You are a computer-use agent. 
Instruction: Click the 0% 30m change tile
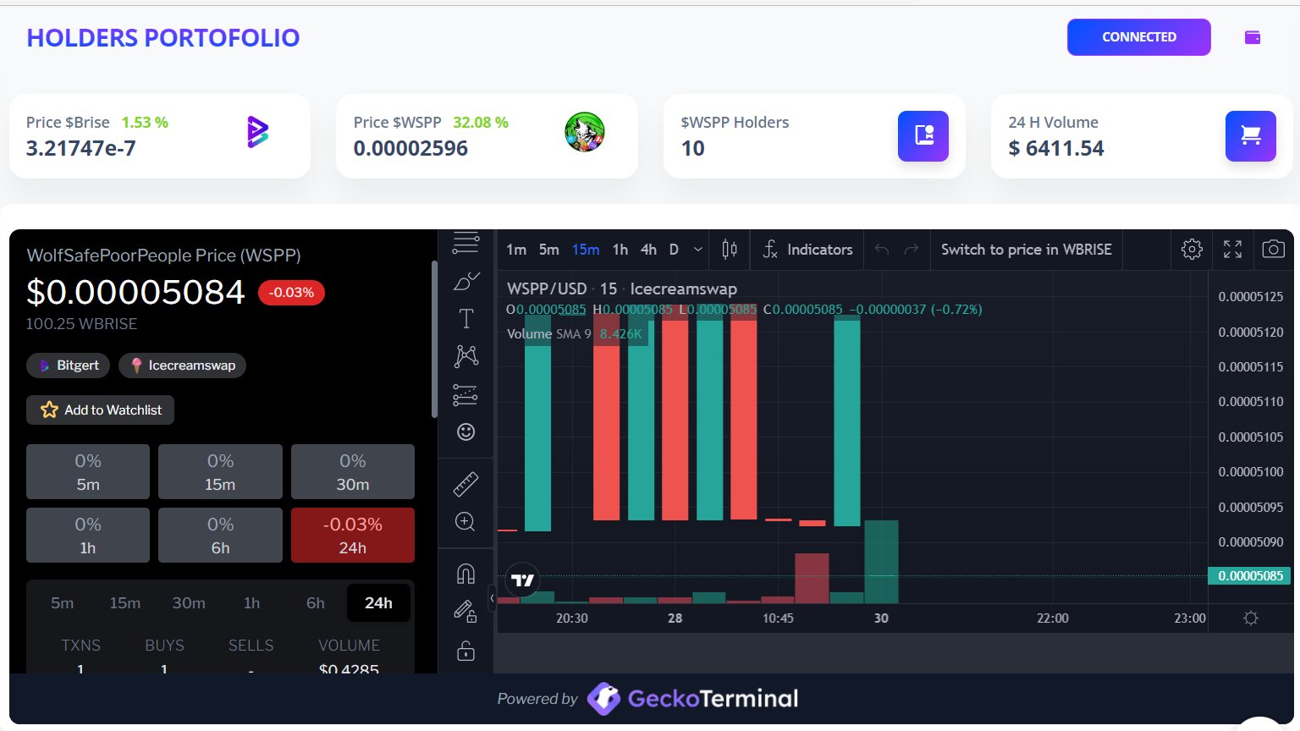tap(353, 472)
